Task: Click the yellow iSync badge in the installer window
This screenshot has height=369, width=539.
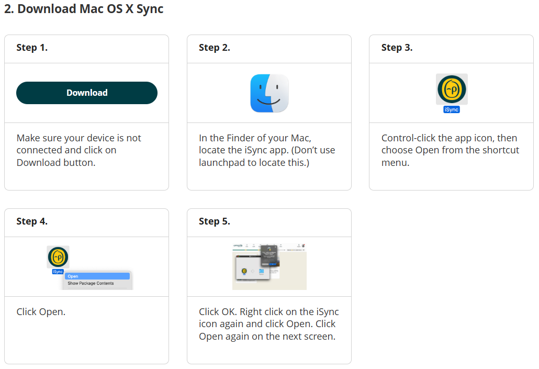Action: (x=244, y=271)
